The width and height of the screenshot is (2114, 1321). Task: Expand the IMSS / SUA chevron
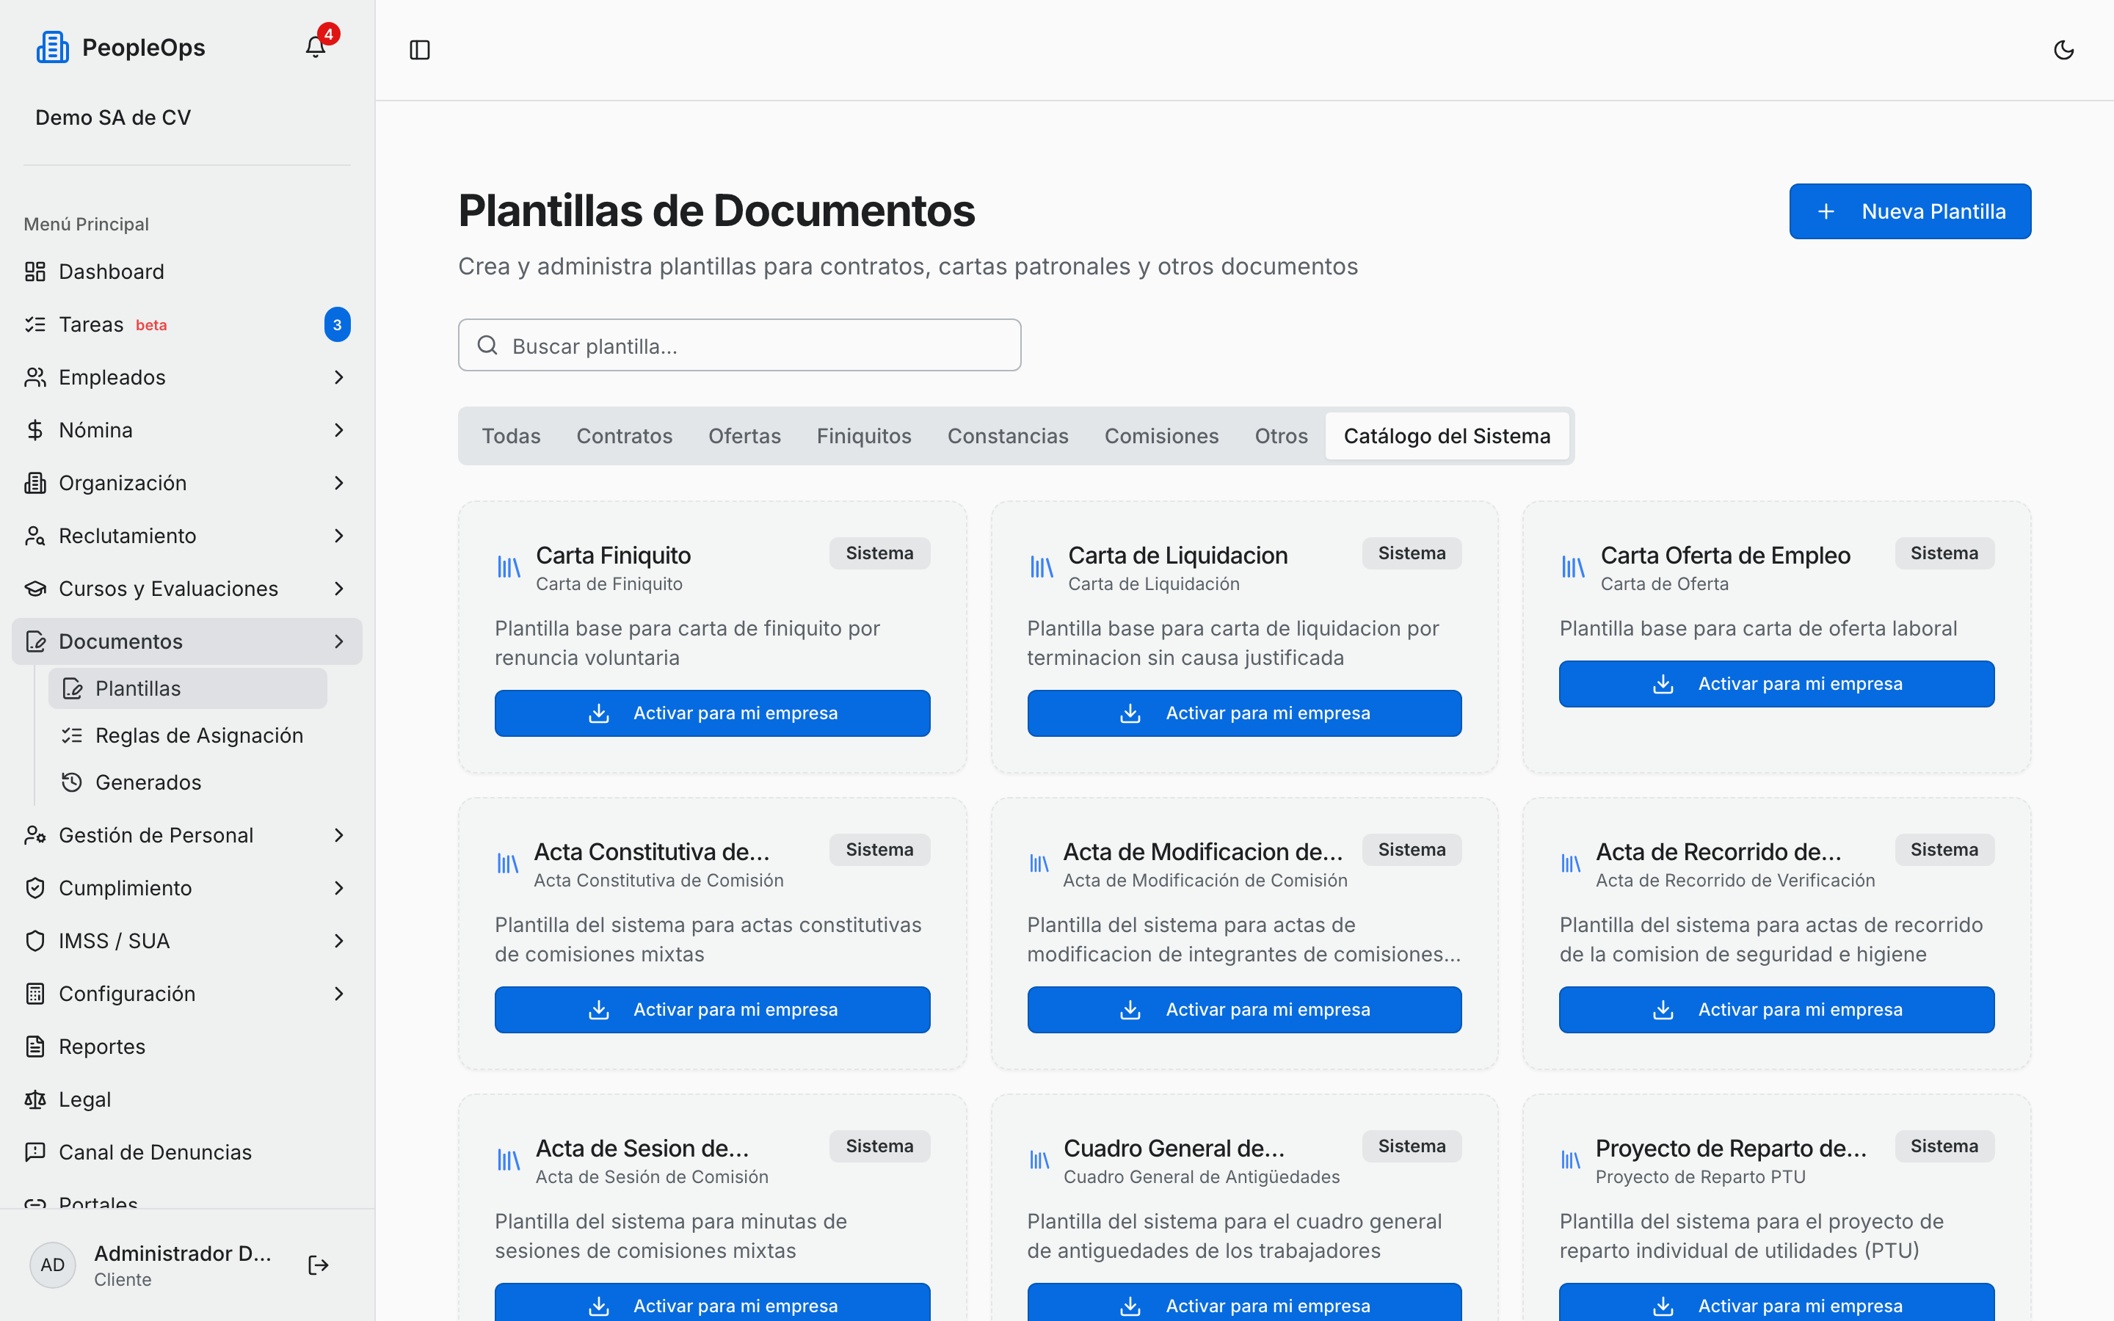pos(339,941)
